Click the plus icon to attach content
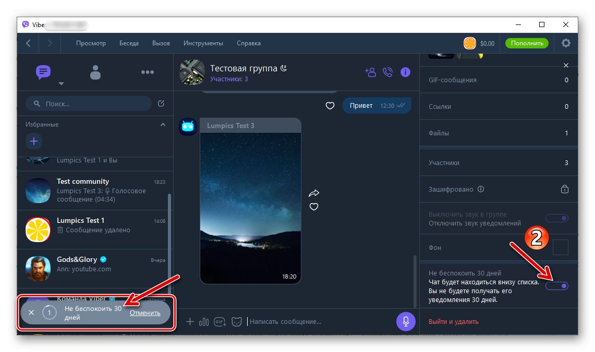Screen dimensions: 595x352 coord(190,321)
